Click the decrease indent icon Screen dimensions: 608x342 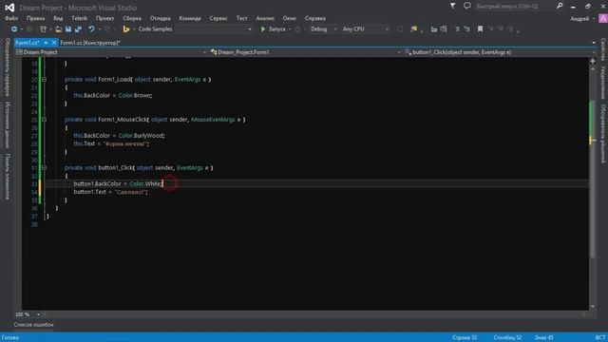point(434,29)
